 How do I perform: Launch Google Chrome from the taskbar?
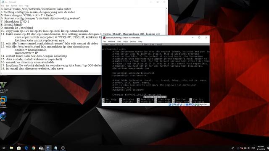[x=34, y=148]
